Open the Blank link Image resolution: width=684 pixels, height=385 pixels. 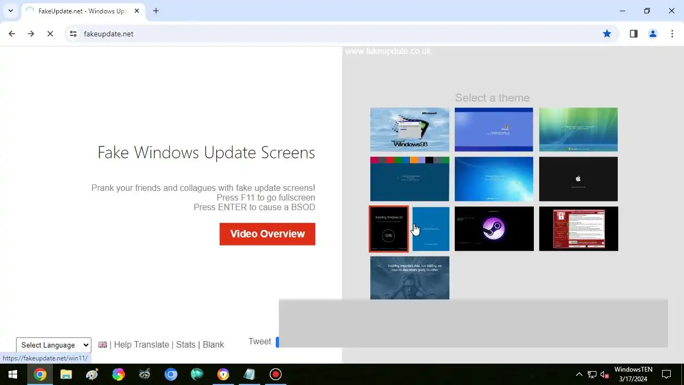(x=213, y=345)
